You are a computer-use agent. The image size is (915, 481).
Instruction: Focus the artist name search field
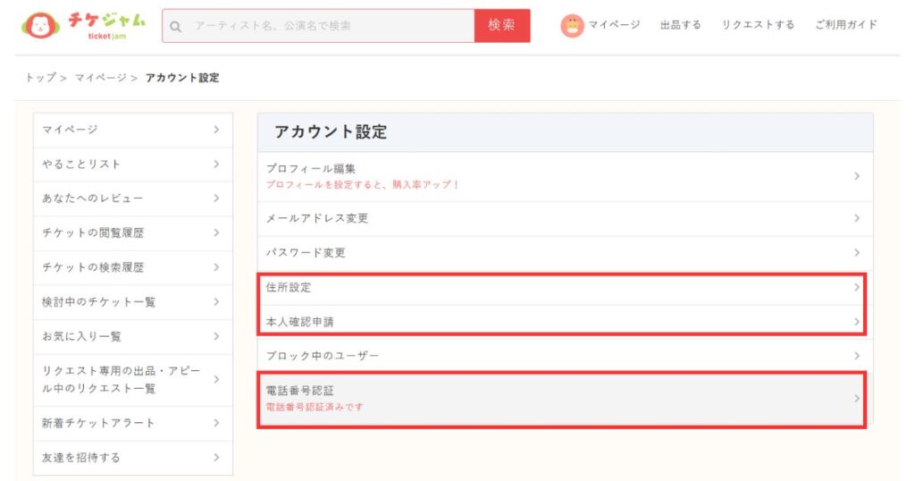tap(318, 26)
